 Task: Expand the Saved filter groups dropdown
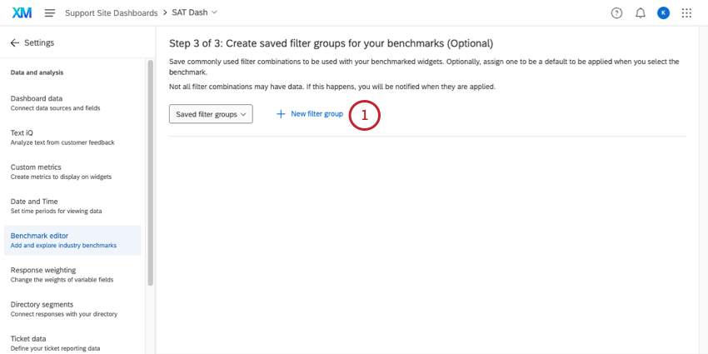pos(211,114)
